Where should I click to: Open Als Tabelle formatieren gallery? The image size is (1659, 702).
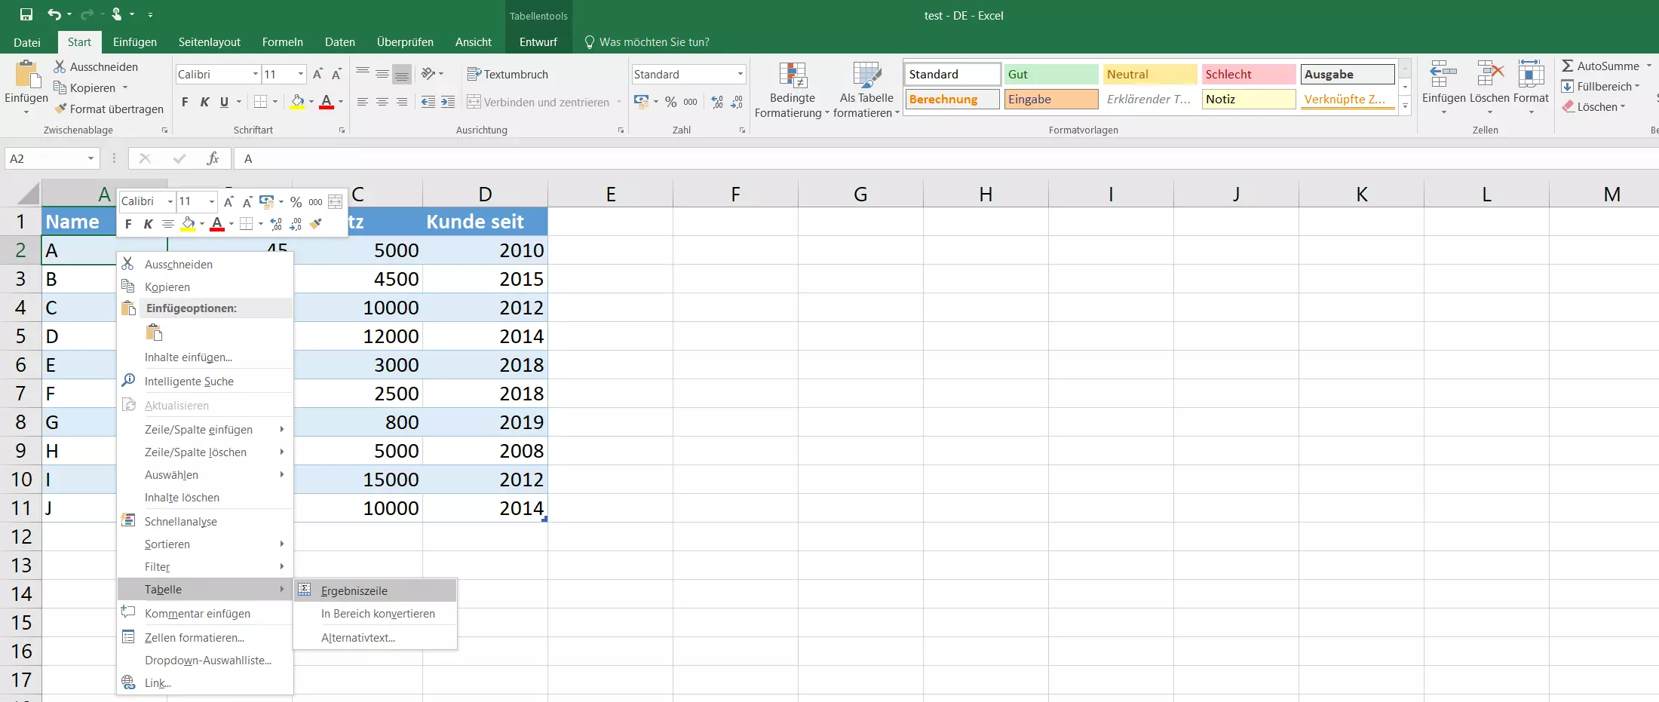pos(866,89)
